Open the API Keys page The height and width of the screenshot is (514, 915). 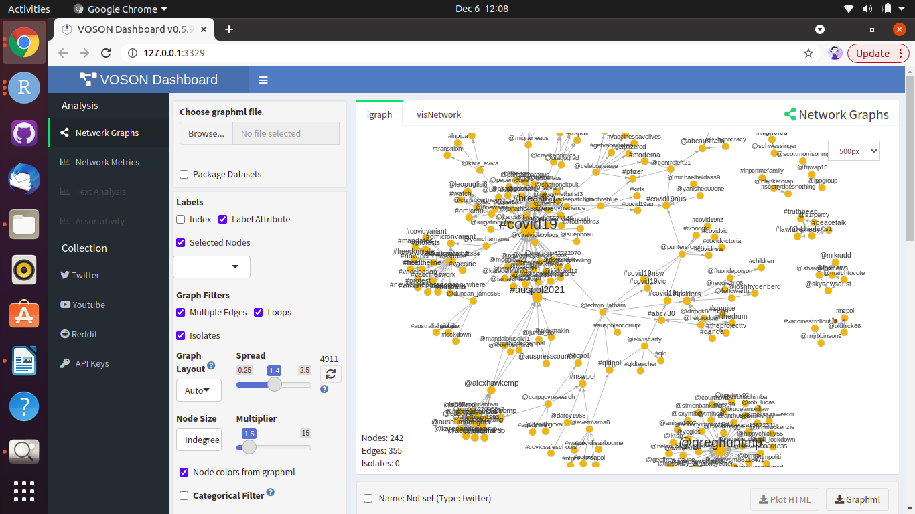(92, 363)
